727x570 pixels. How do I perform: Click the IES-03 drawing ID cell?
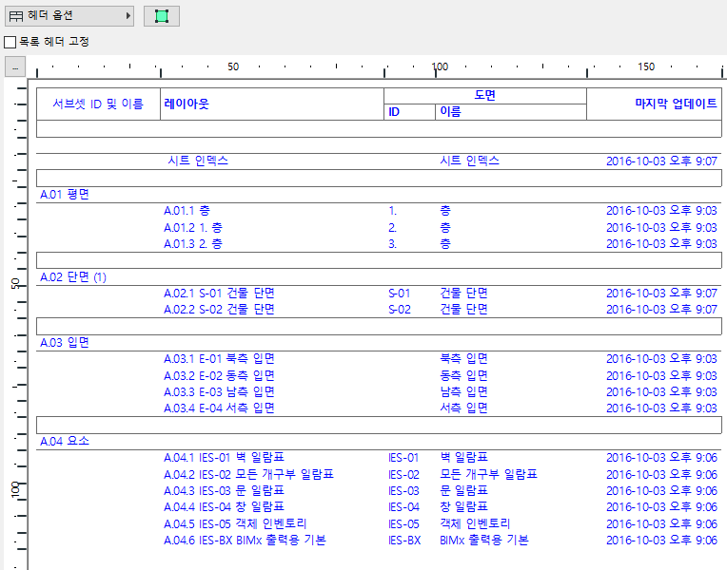403,491
